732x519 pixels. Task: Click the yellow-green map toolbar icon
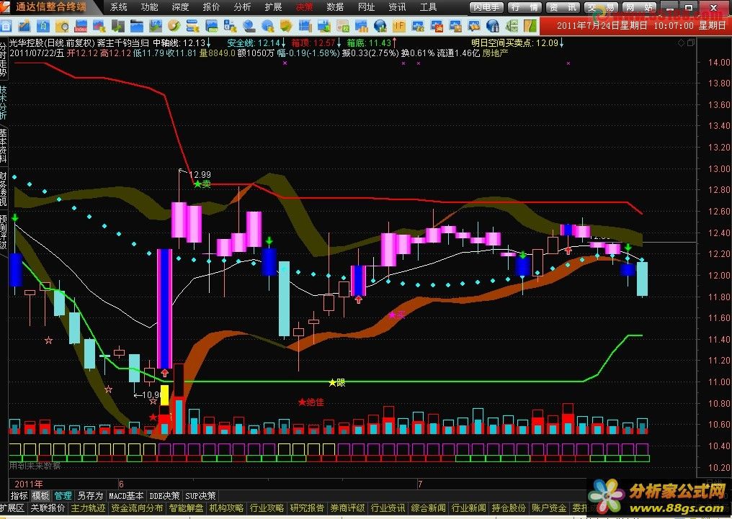530,26
